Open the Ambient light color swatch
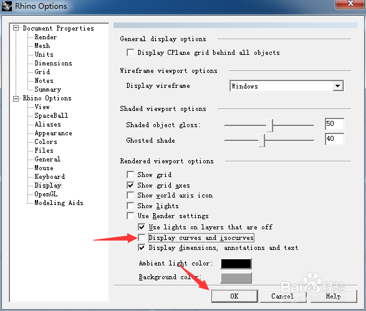The width and height of the screenshot is (366, 311). 236,264
